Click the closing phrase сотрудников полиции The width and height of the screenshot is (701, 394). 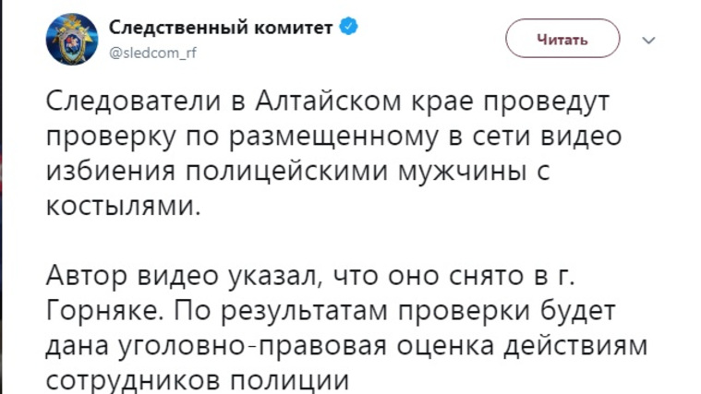pyautogui.click(x=197, y=381)
